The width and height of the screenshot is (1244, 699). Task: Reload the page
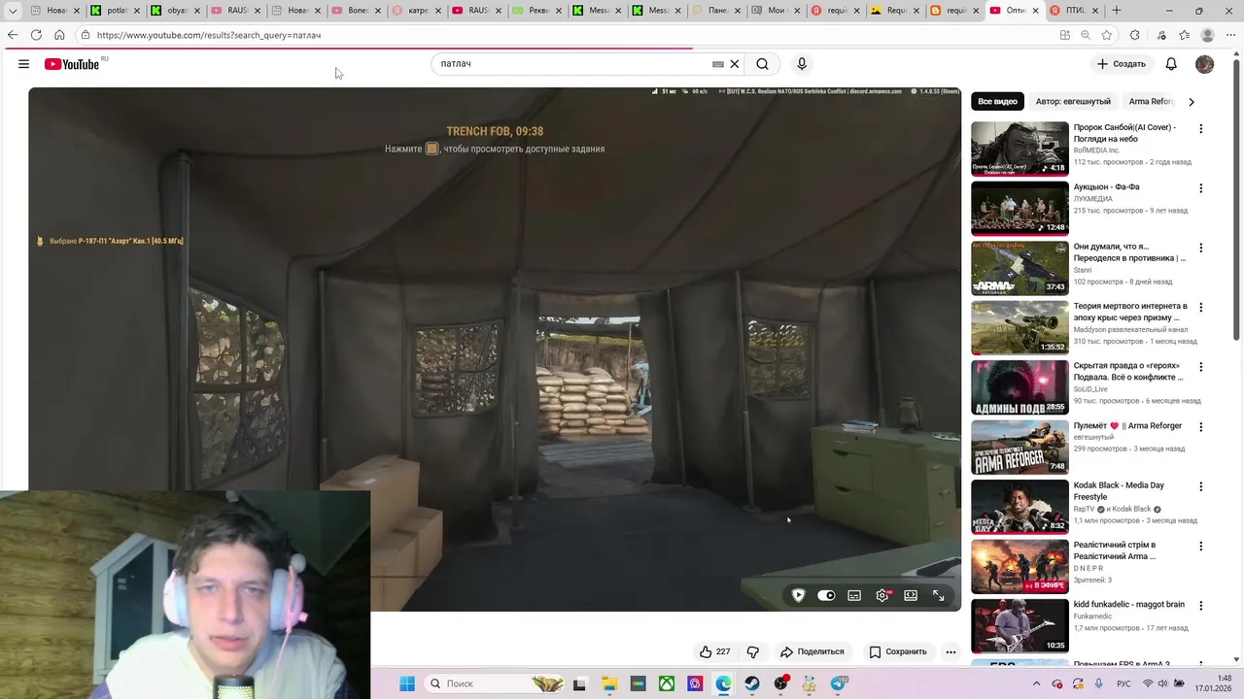[36, 35]
